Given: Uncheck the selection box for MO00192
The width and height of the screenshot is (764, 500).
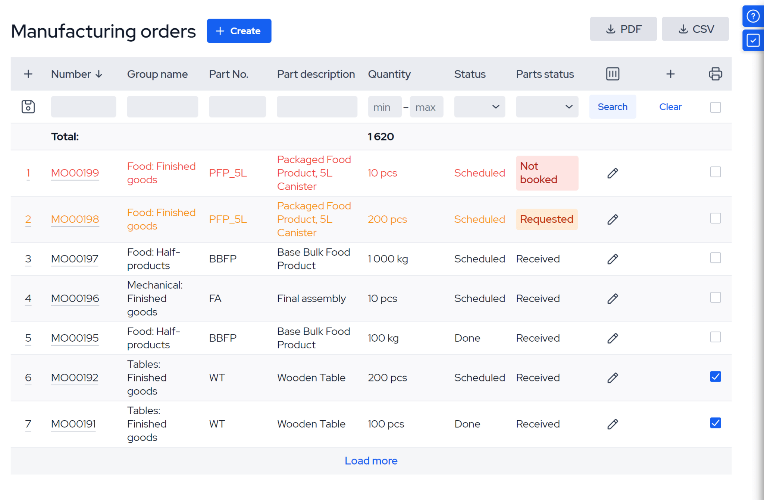Looking at the screenshot, I should pos(716,377).
